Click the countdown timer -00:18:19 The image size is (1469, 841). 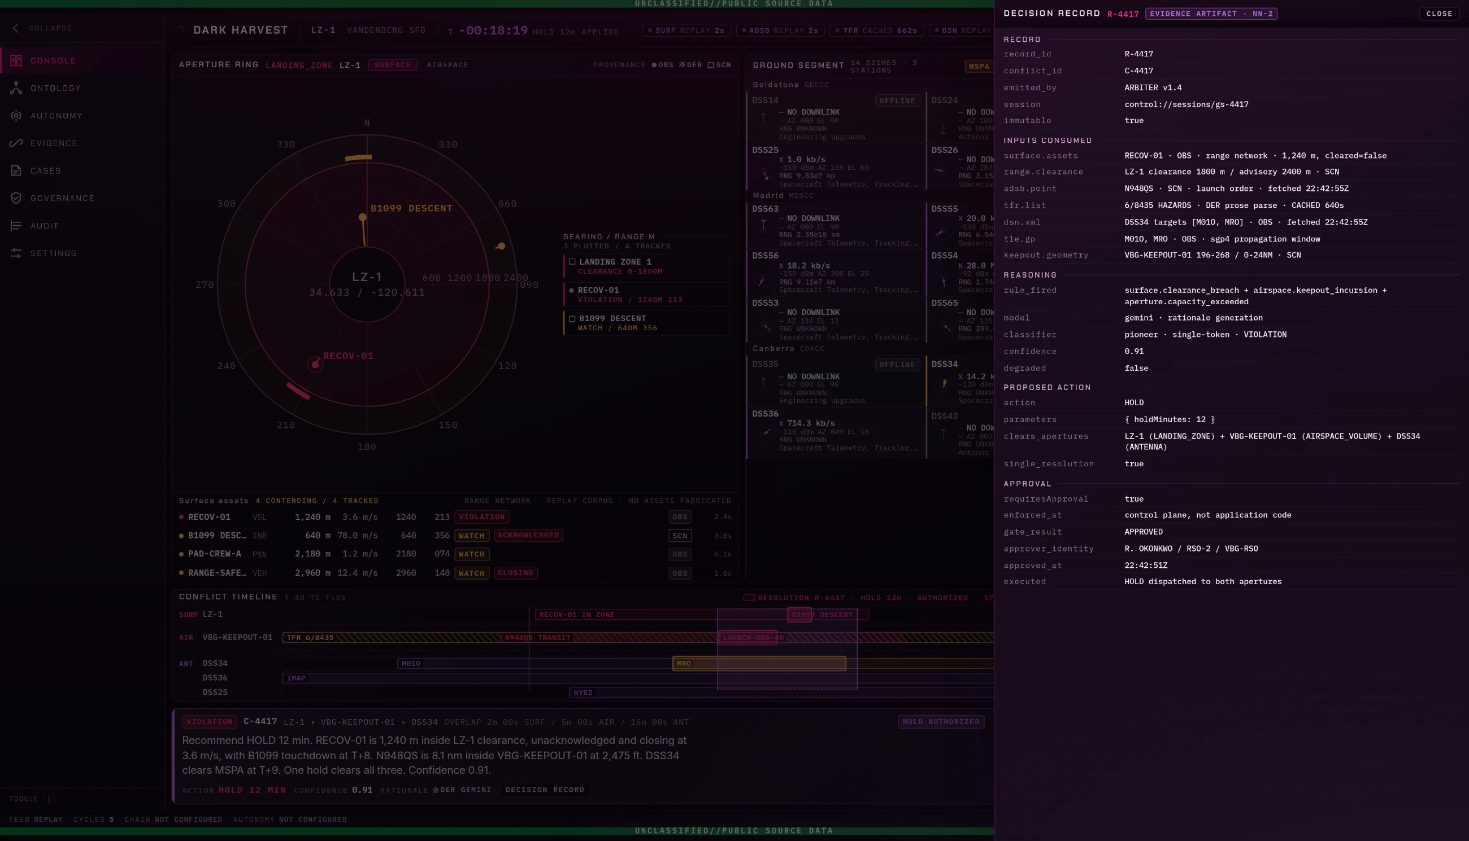tap(493, 30)
